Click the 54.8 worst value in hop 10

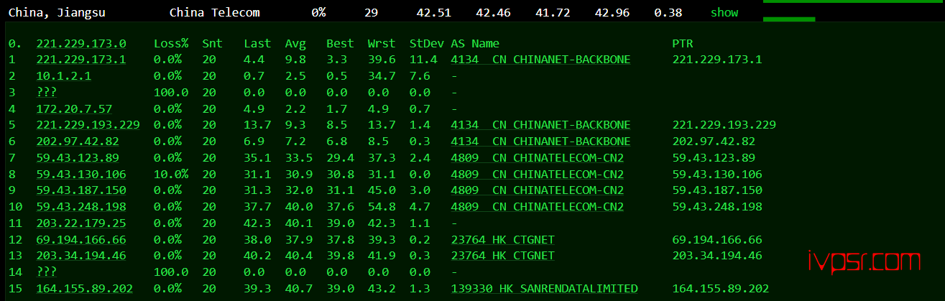(381, 207)
